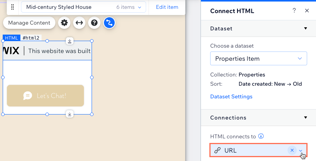
Task: Click the drag handle dots icon
Action: click(12, 7)
